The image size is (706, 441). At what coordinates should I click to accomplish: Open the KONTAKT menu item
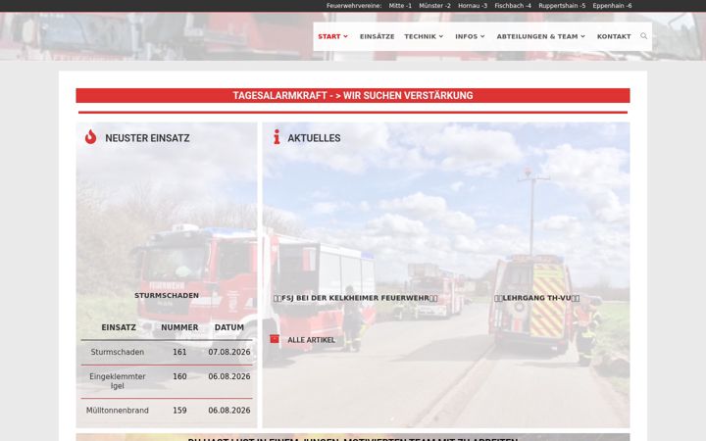614,36
